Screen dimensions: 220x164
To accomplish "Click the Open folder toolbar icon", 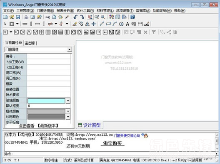I will (12, 17).
